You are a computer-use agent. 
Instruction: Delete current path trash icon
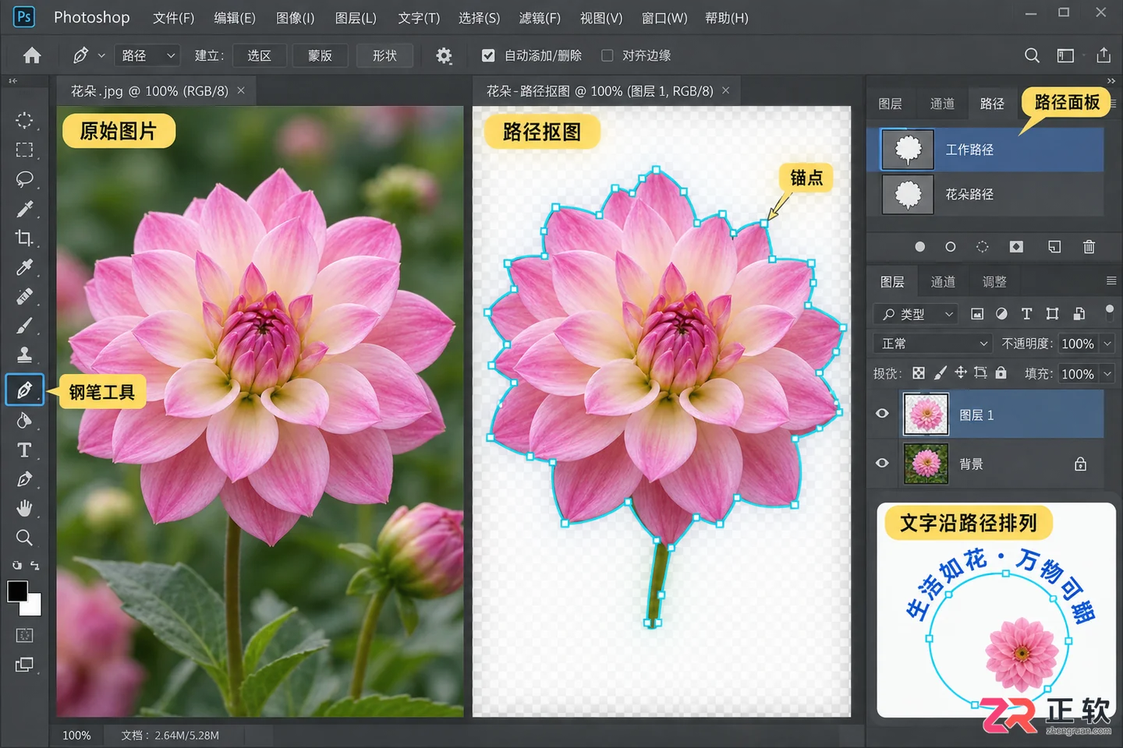click(1089, 247)
